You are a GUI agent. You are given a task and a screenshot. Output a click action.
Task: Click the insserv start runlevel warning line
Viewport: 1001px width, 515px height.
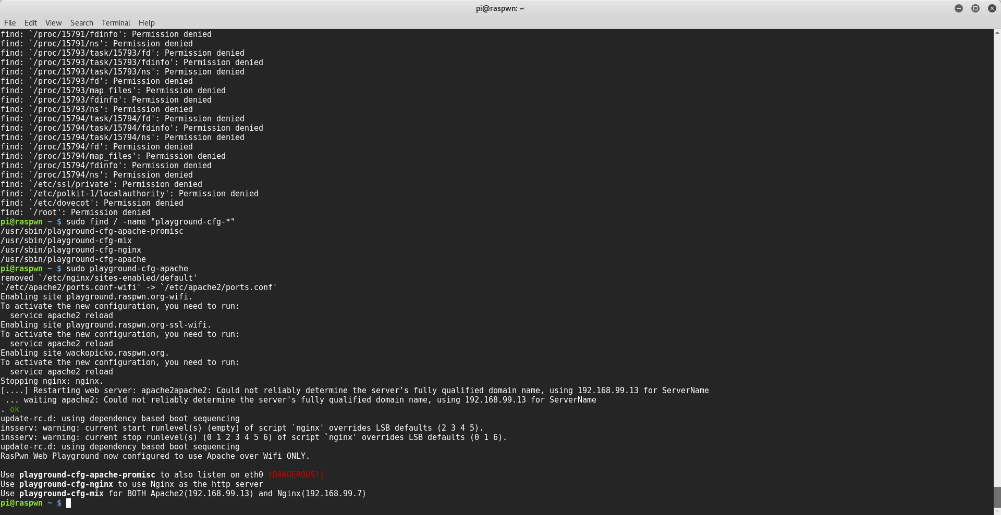(242, 428)
